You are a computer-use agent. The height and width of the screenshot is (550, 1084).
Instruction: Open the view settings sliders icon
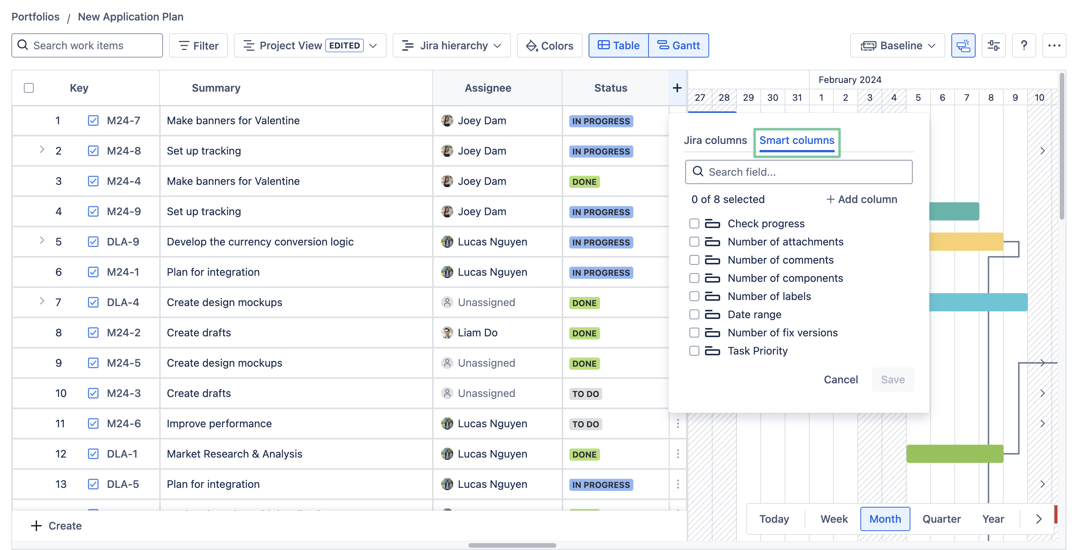[x=993, y=45]
